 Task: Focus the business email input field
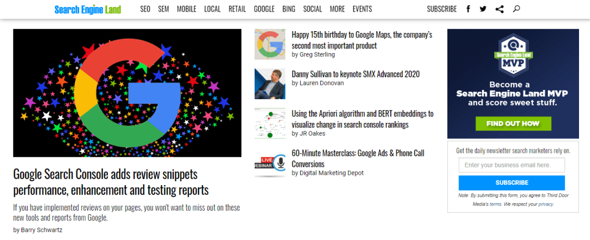pyautogui.click(x=511, y=166)
